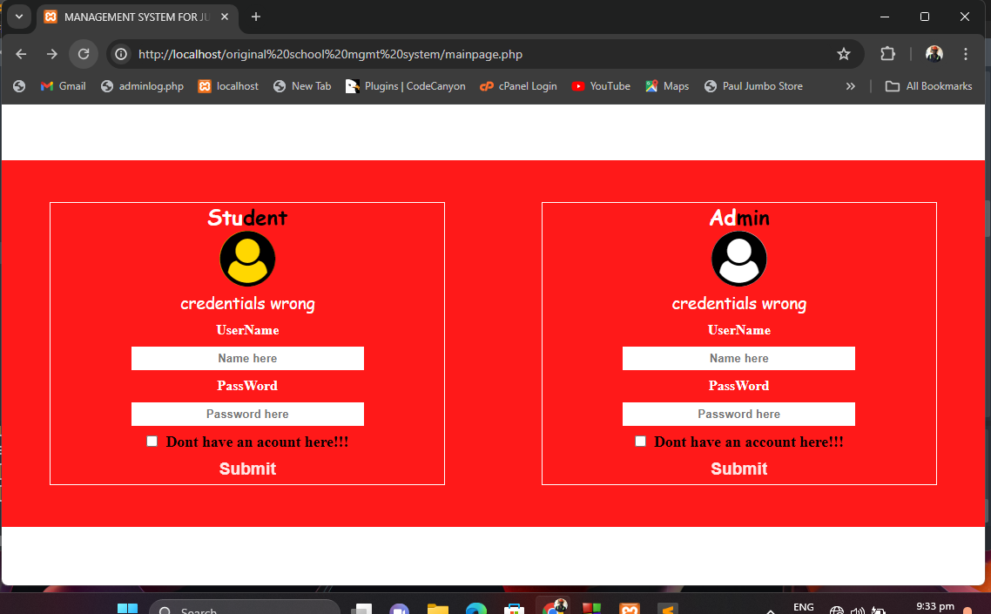The height and width of the screenshot is (614, 991).
Task: Submit the Student login form
Action: point(247,469)
